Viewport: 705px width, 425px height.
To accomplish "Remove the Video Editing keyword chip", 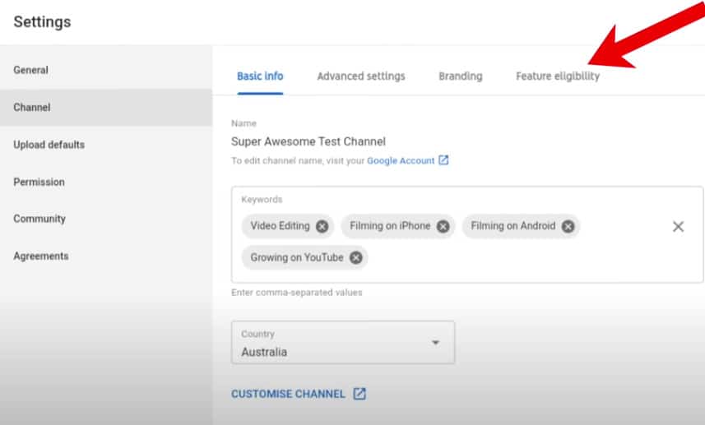I will [x=322, y=226].
